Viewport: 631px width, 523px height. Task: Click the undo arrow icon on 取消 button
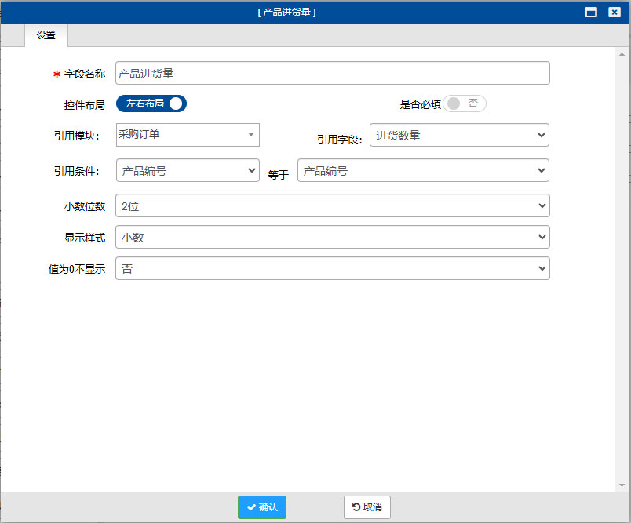pos(355,507)
